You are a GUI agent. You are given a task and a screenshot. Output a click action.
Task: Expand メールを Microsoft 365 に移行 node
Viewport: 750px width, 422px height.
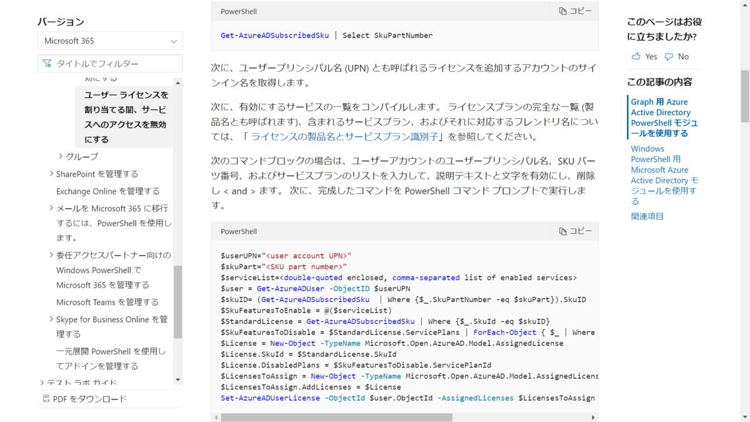[x=51, y=208]
